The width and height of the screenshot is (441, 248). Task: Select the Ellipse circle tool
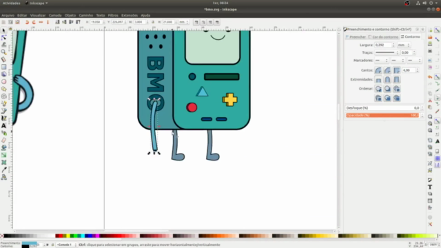click(3, 81)
